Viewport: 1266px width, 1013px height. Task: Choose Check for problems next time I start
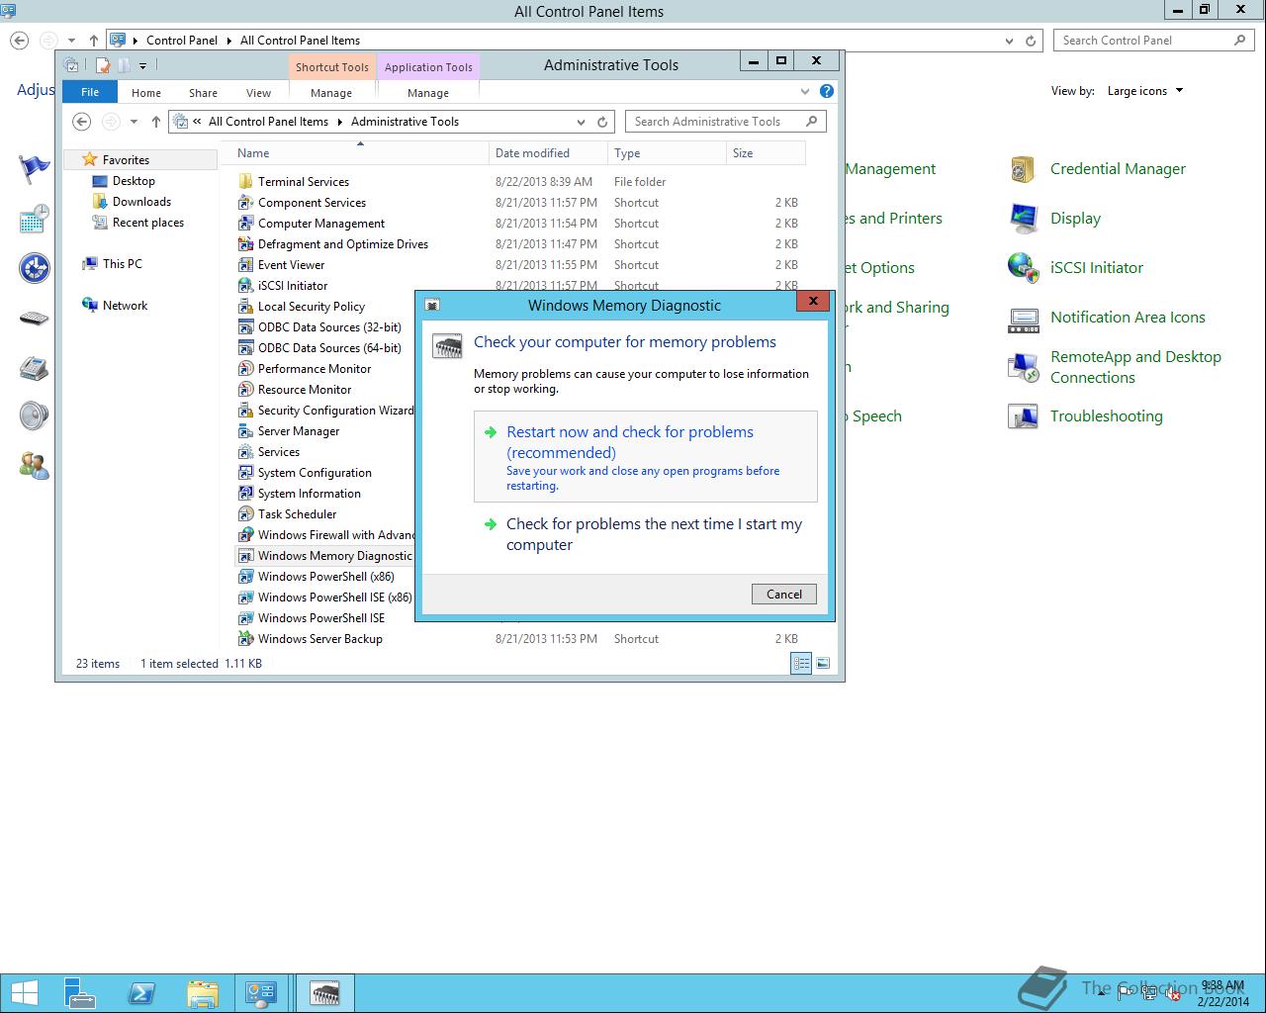(646, 534)
